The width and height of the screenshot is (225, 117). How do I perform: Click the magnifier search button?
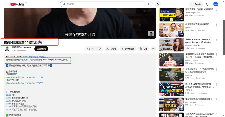148,4
